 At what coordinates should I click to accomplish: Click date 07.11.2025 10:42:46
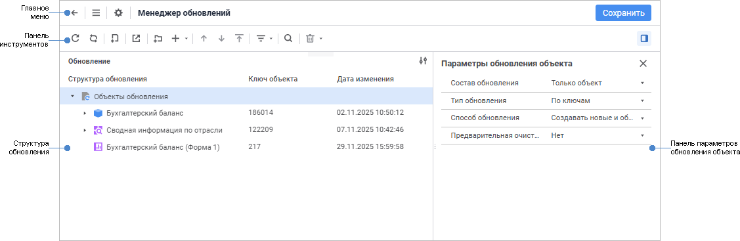370,130
